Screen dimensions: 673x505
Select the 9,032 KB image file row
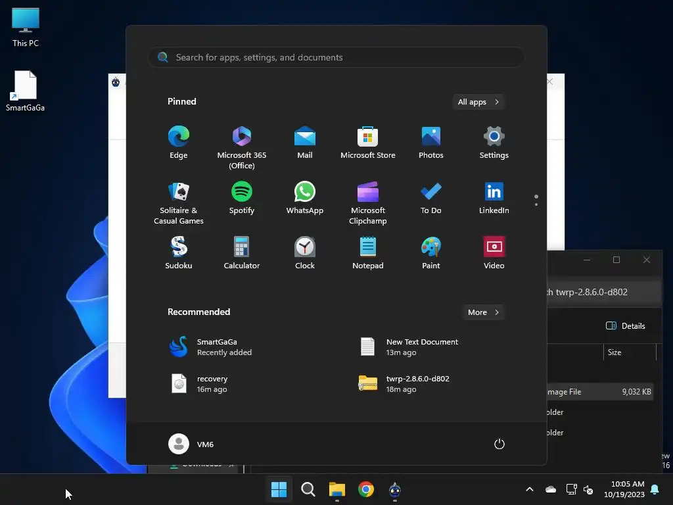point(600,392)
